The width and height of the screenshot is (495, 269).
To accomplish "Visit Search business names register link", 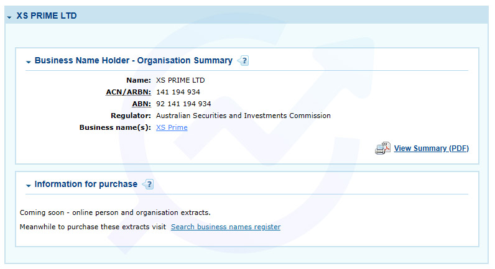I will point(226,227).
